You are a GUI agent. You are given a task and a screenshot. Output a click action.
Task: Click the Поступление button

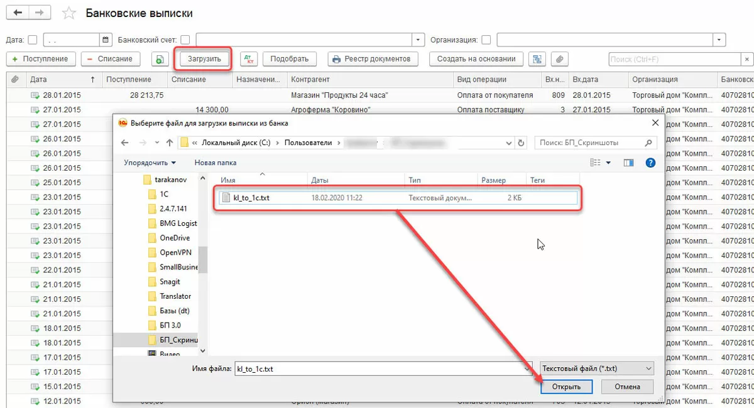click(41, 59)
